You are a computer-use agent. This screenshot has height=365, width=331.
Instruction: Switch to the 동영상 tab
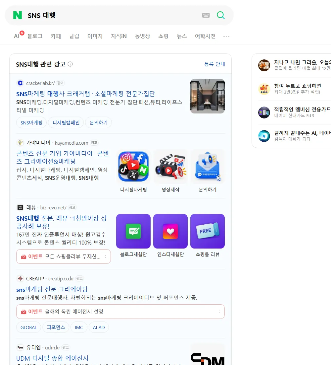(x=142, y=36)
